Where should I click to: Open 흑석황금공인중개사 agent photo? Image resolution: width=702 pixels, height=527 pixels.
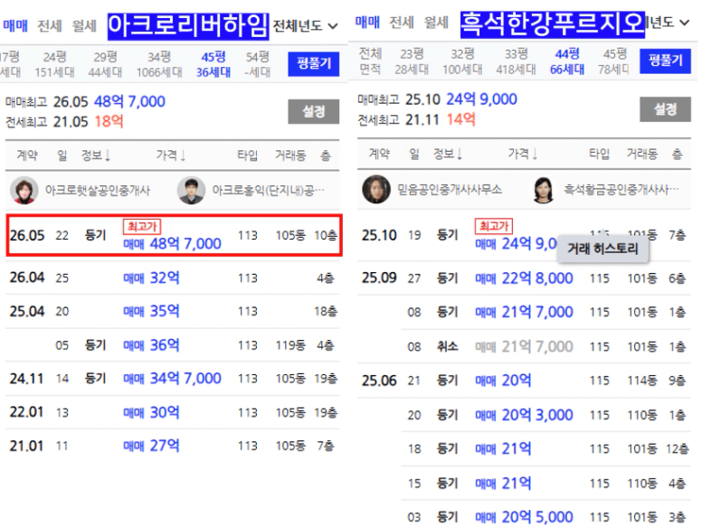coord(543,189)
